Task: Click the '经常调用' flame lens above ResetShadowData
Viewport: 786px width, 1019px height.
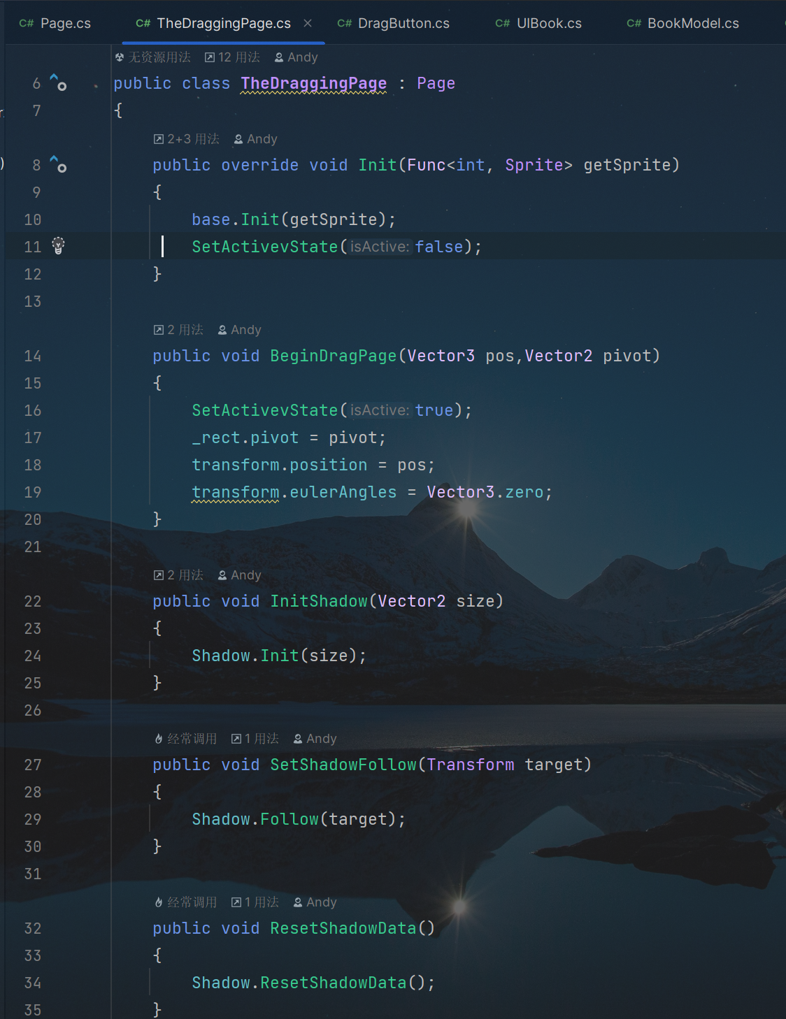Action: [x=186, y=902]
